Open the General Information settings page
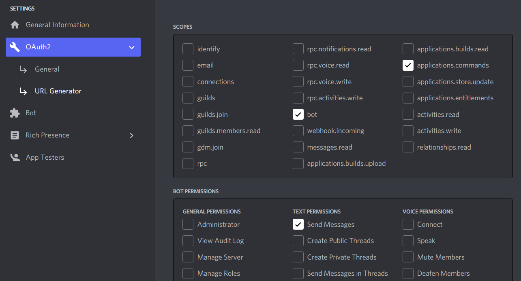 click(x=57, y=25)
